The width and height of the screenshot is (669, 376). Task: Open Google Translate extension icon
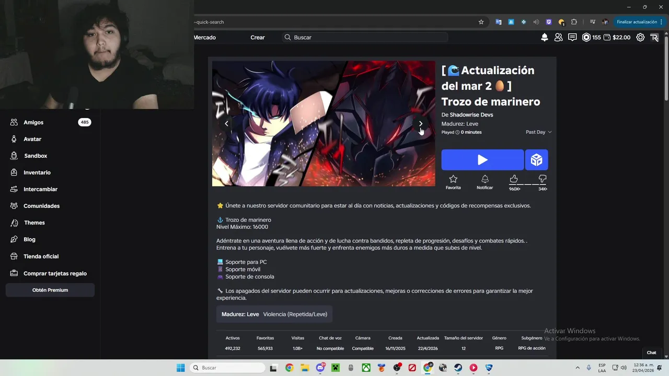[x=499, y=22]
